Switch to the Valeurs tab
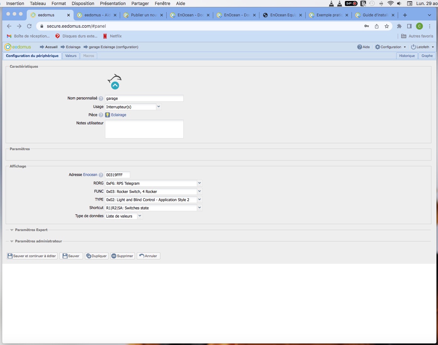This screenshot has height=345, width=438. click(71, 56)
